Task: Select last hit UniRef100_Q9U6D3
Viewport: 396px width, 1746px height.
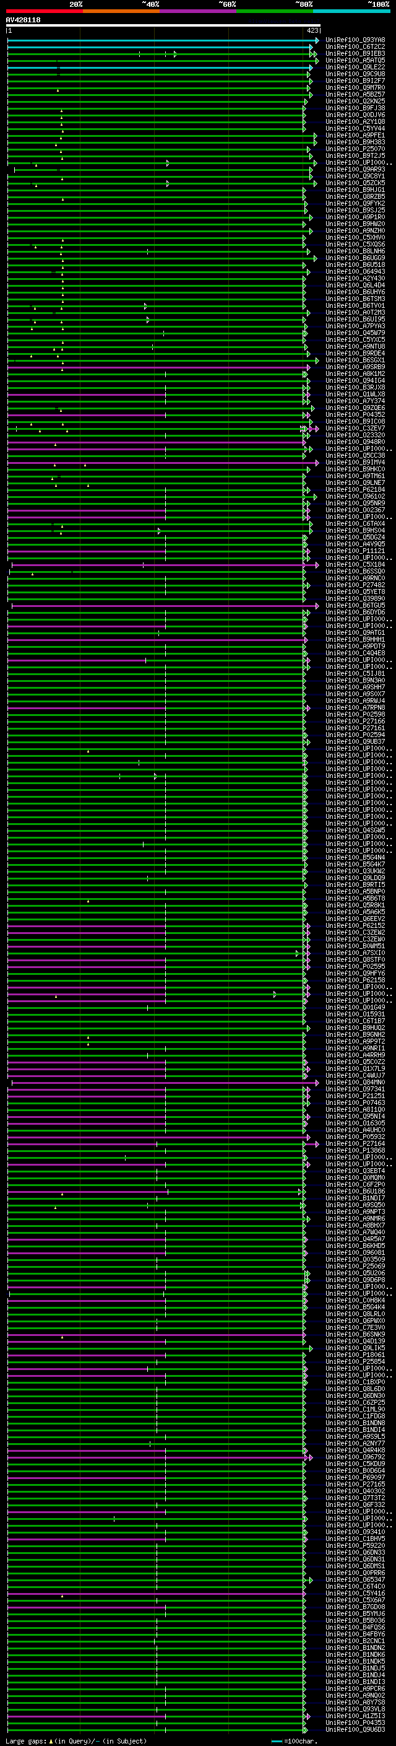Action: point(355,1729)
